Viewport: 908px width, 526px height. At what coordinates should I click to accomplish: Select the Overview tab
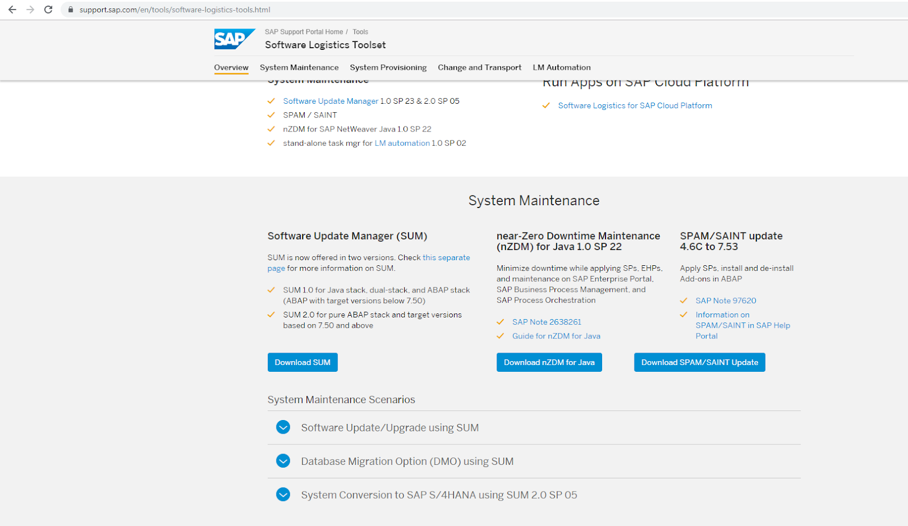click(x=231, y=67)
